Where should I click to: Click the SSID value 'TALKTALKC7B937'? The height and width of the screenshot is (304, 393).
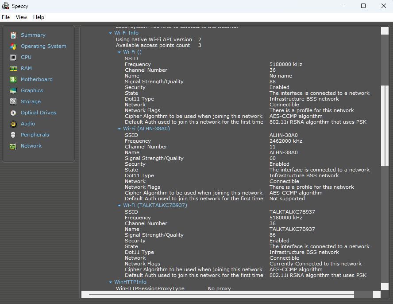(292, 212)
